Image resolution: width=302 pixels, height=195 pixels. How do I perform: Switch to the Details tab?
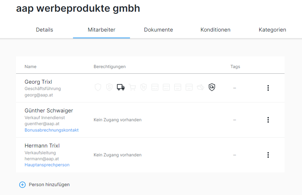point(45,30)
